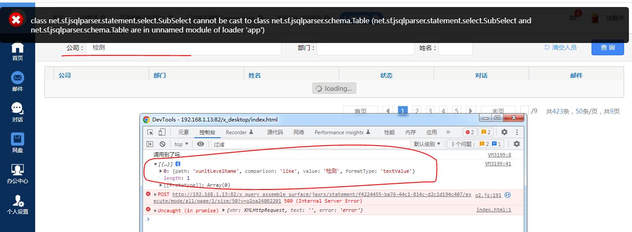The image size is (632, 232).
Task: Show console sidebar panel icon
Action: click(x=150, y=144)
